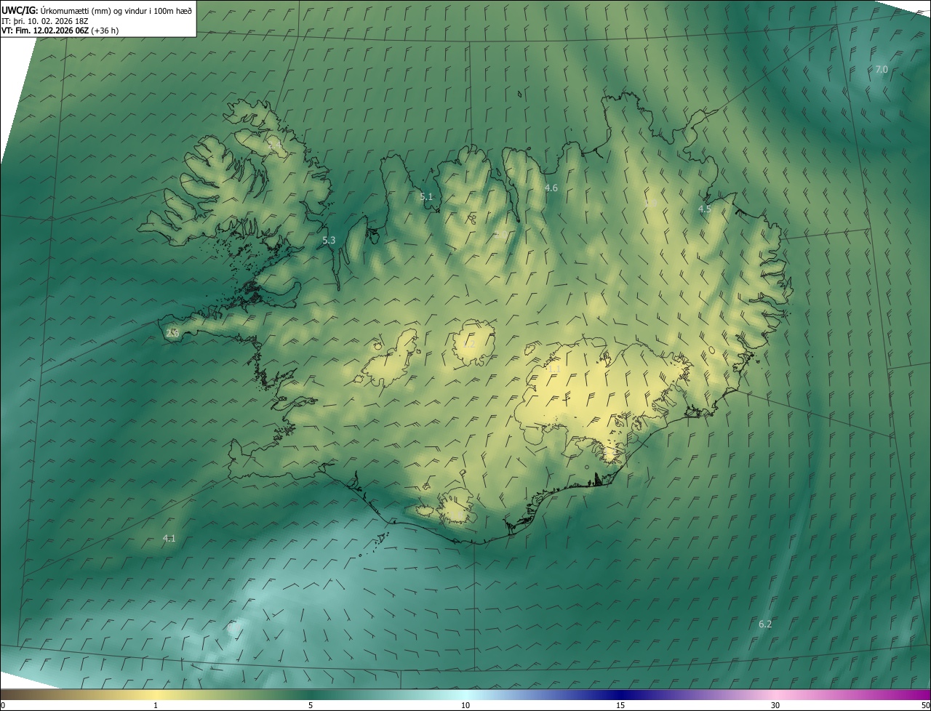Viewport: 931px width, 711px height.
Task: Click the 15 tick label on the color scale
Action: [620, 705]
